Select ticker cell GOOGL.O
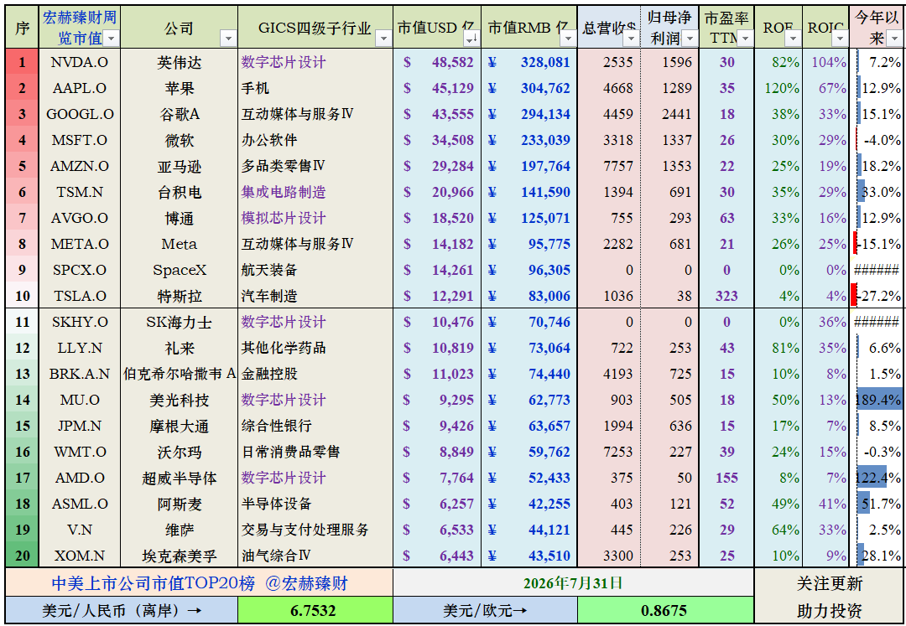The image size is (906, 626). (x=80, y=114)
